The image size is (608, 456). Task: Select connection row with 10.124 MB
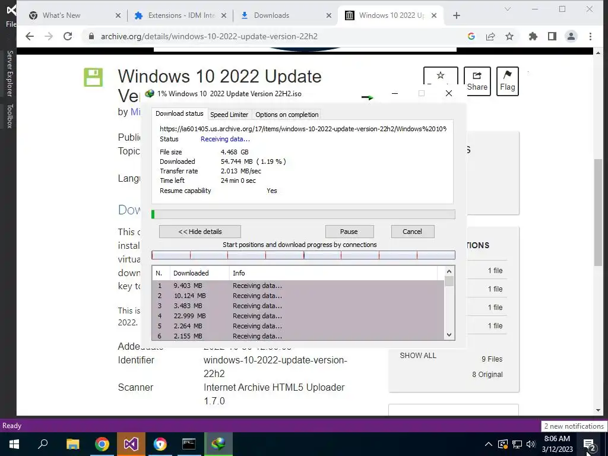(298, 296)
